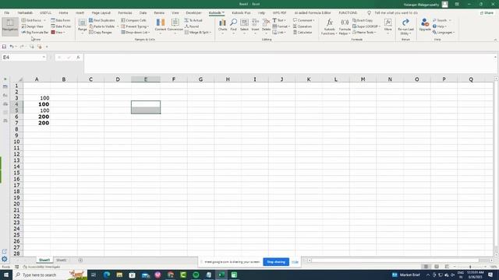
Task: Open the Data Form tool
Action: (x=61, y=20)
